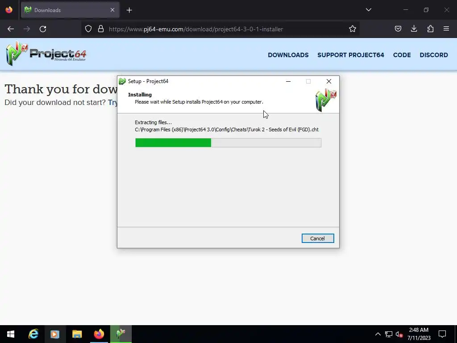Open the clock showing 2:48 AM
Image resolution: width=457 pixels, height=343 pixels.
click(x=419, y=334)
